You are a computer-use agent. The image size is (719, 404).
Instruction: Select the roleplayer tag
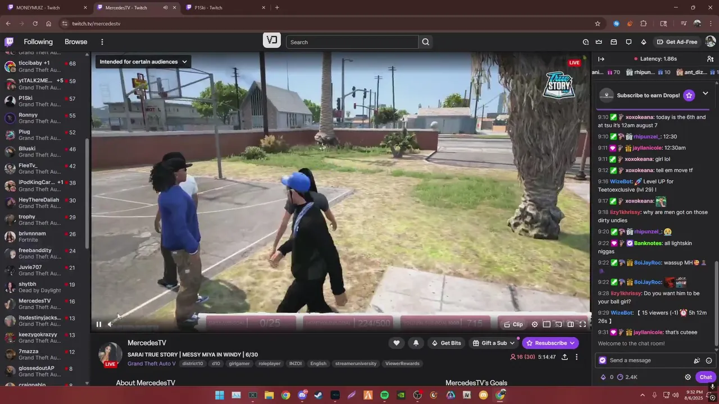270,364
